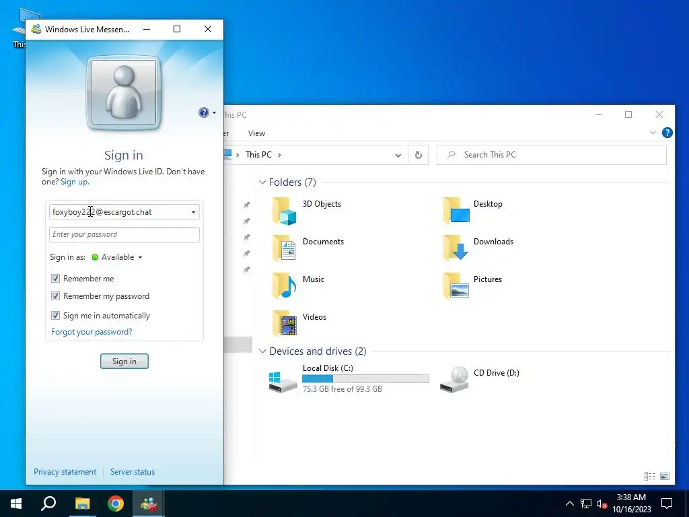This screenshot has width=689, height=517.
Task: Click the Sign up link
Action: coord(75,182)
